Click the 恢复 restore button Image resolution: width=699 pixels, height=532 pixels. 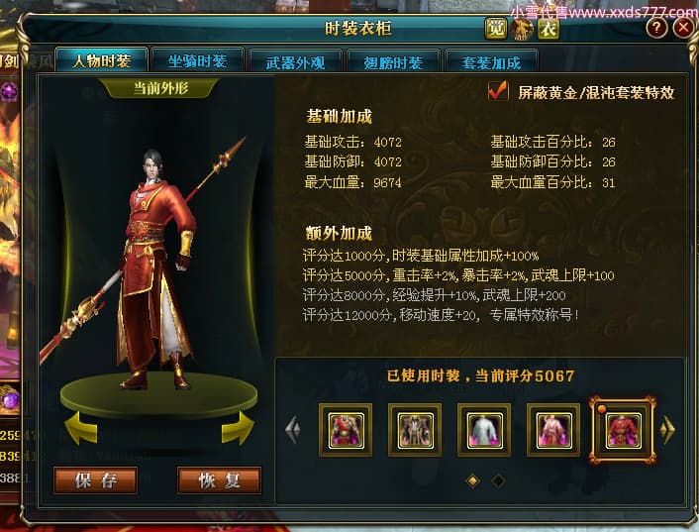[219, 480]
